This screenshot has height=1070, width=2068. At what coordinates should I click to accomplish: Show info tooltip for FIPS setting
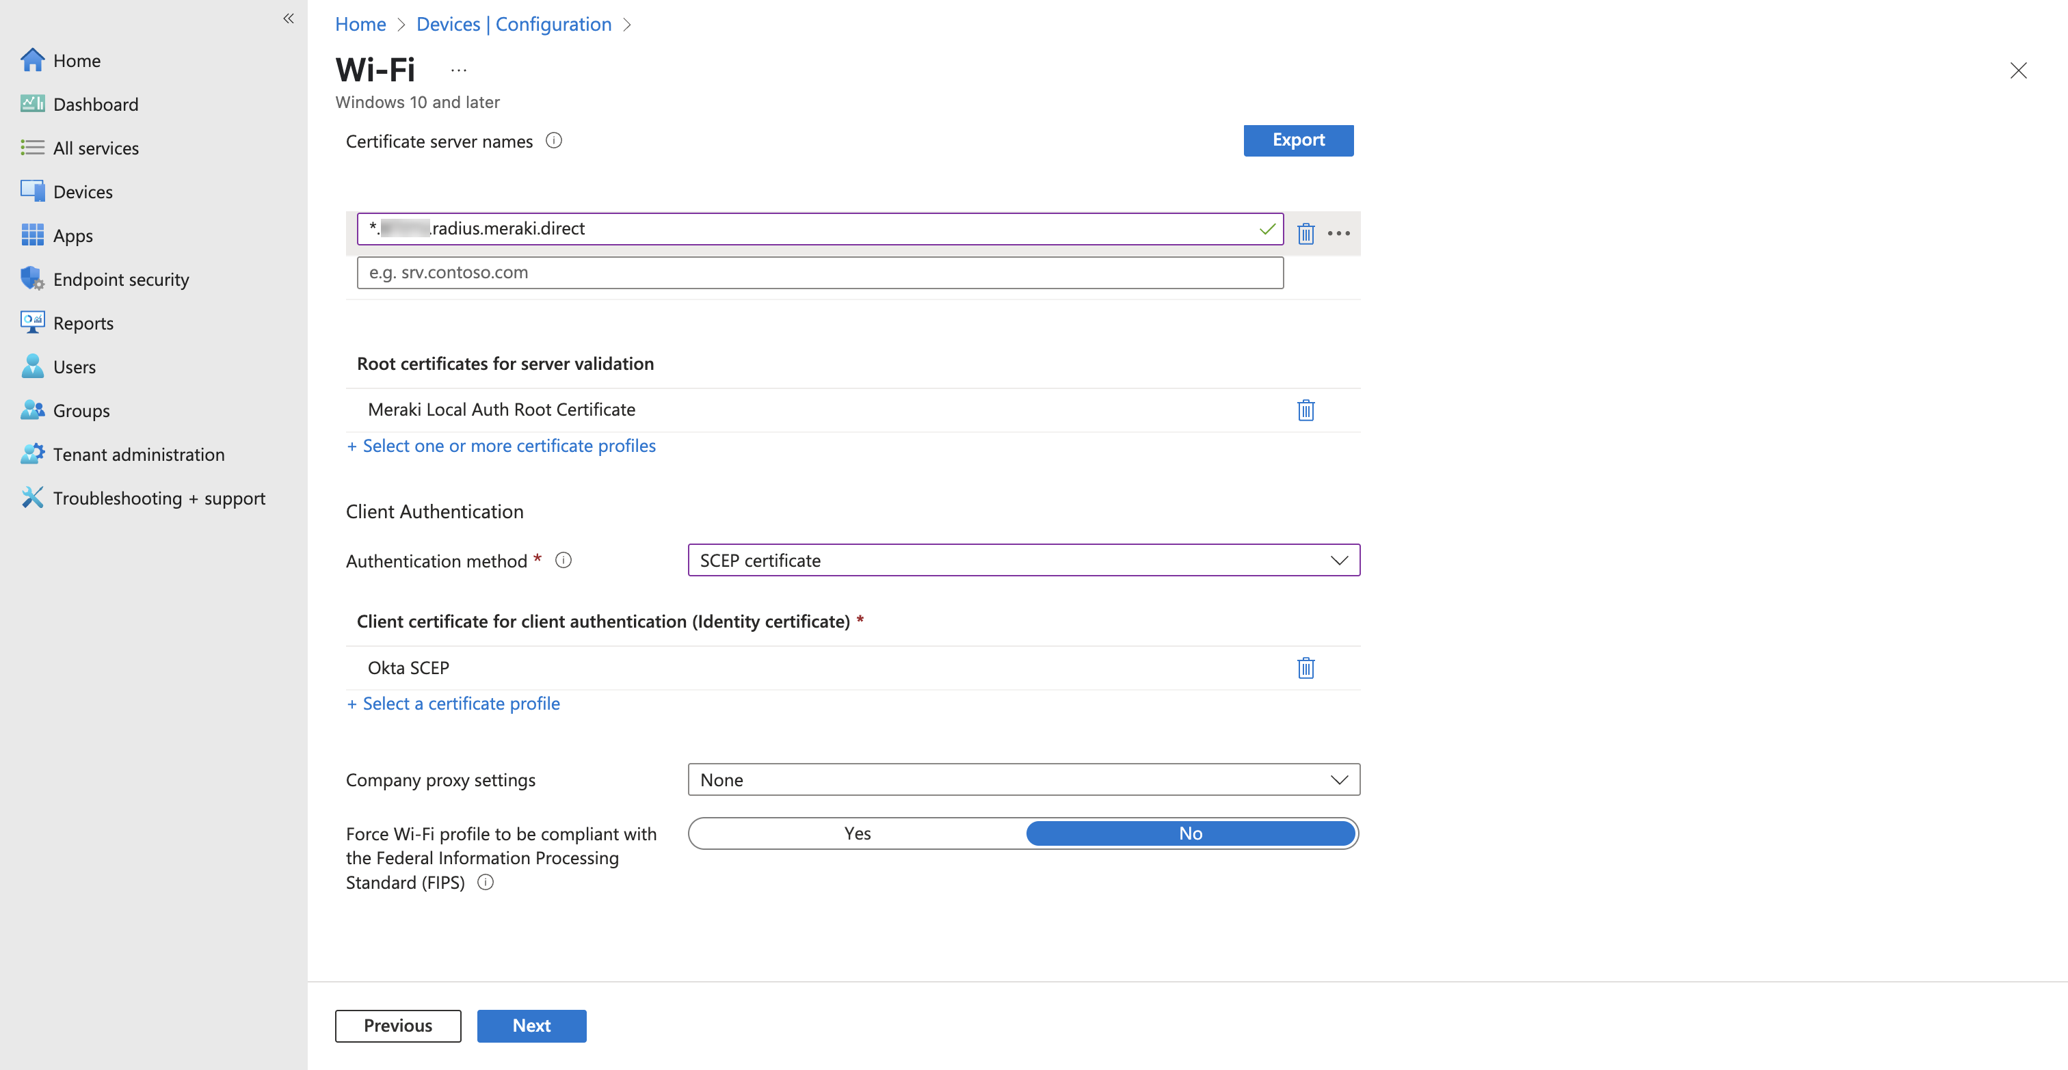(x=486, y=882)
